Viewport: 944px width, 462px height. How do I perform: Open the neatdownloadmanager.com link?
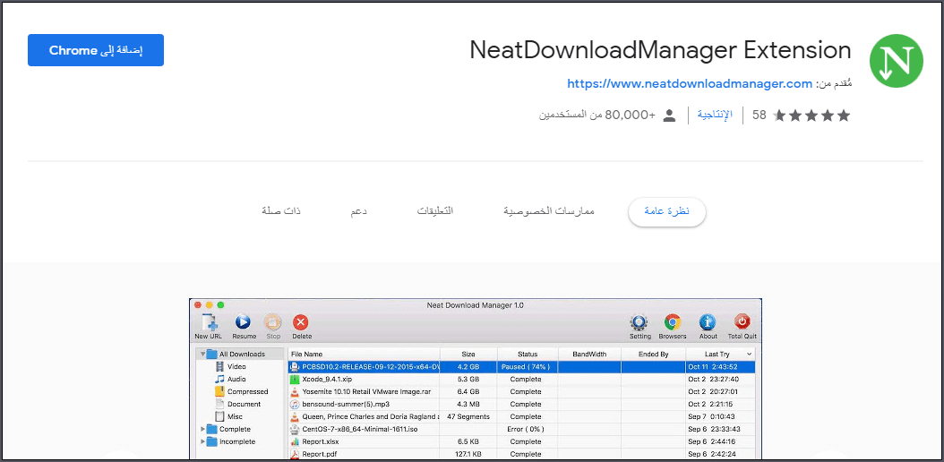pyautogui.click(x=690, y=83)
